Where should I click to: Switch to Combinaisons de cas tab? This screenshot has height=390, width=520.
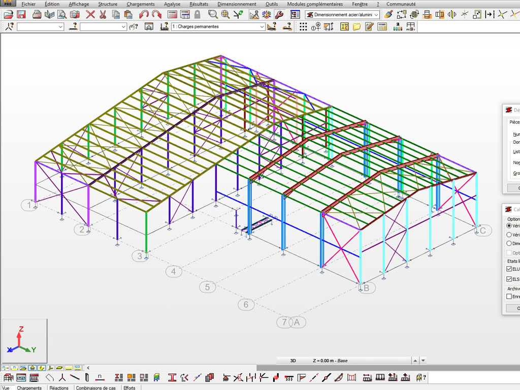[95, 387]
